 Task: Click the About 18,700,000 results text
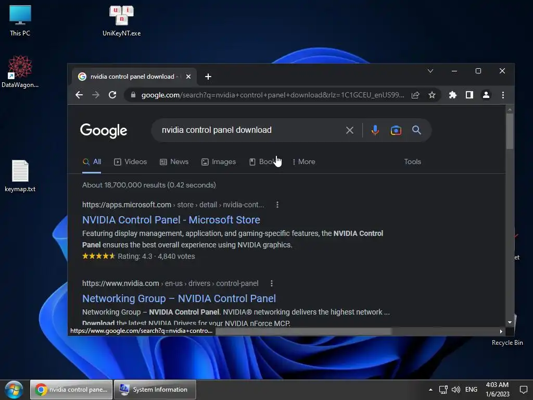[149, 185]
